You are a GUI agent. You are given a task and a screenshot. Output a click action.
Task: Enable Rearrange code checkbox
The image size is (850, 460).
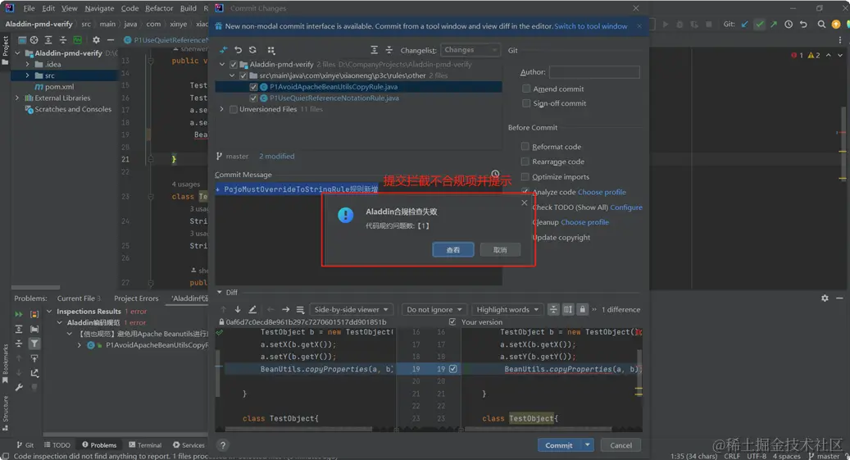pyautogui.click(x=525, y=162)
